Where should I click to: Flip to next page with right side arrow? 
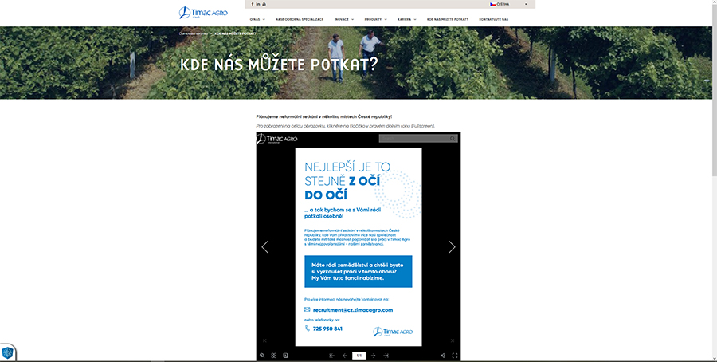pos(452,247)
